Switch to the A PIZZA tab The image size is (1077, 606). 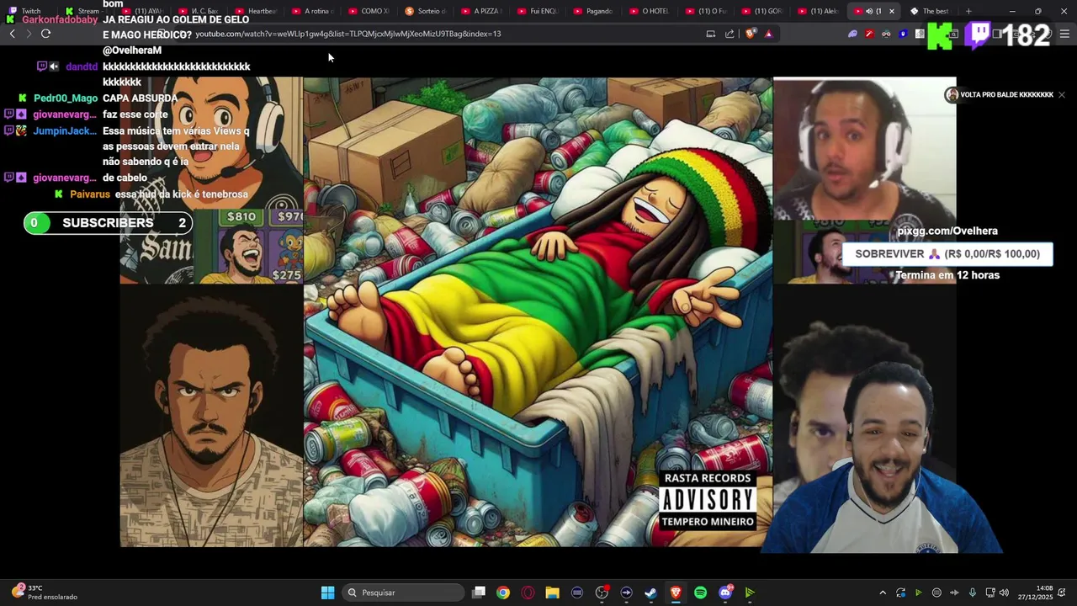point(483,11)
